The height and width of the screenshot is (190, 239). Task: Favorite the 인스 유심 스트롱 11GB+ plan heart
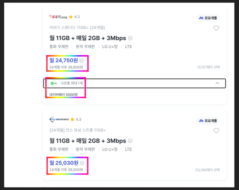pyautogui.click(x=216, y=130)
